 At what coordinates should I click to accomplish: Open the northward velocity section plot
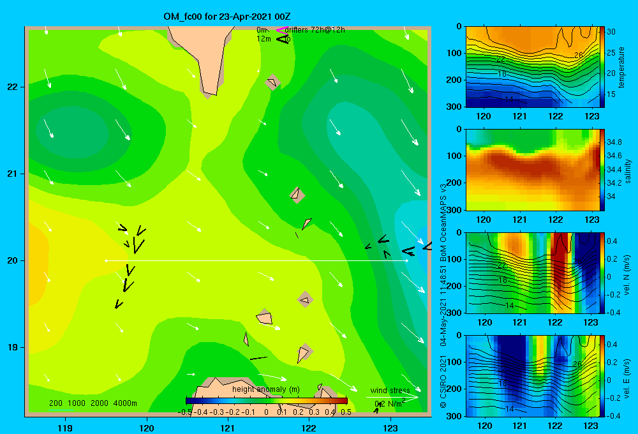(533, 273)
